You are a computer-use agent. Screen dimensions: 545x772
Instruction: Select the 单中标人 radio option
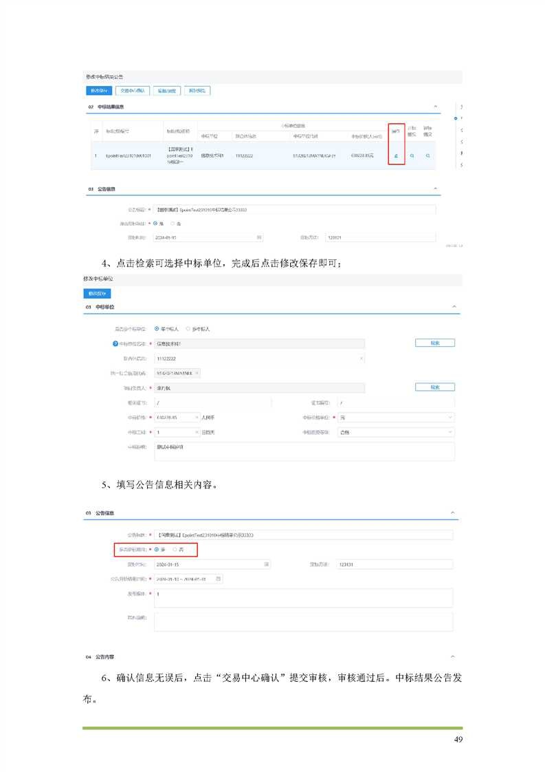(157, 329)
